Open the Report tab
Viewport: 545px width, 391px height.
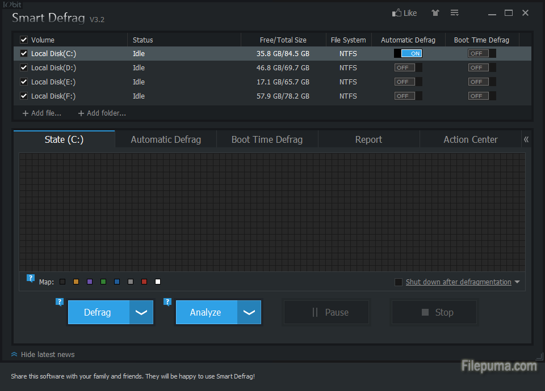(368, 139)
